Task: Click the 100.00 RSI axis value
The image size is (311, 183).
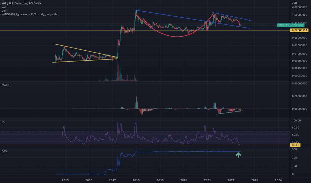Action: (x=296, y=120)
